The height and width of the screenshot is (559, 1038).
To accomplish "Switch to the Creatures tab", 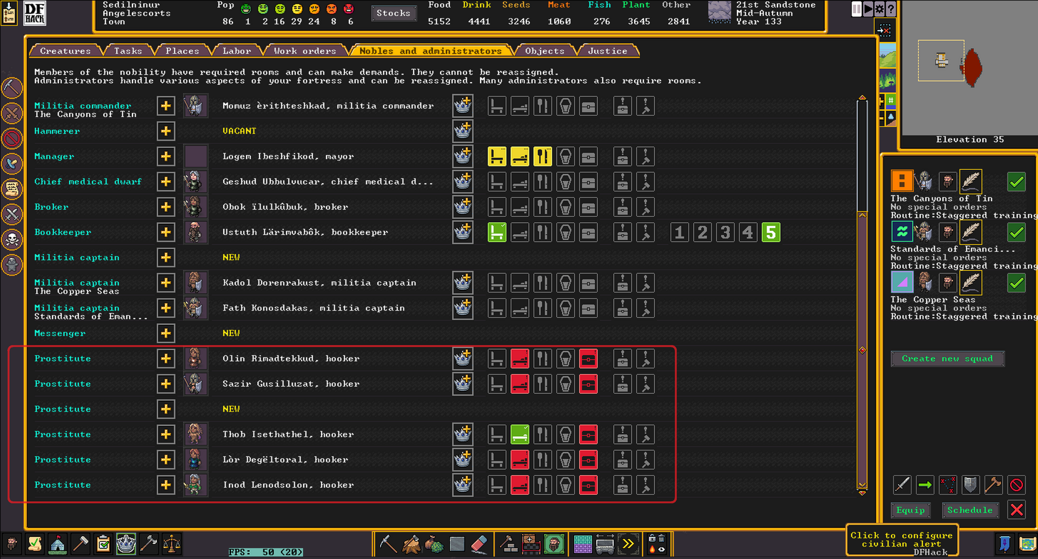I will point(65,51).
